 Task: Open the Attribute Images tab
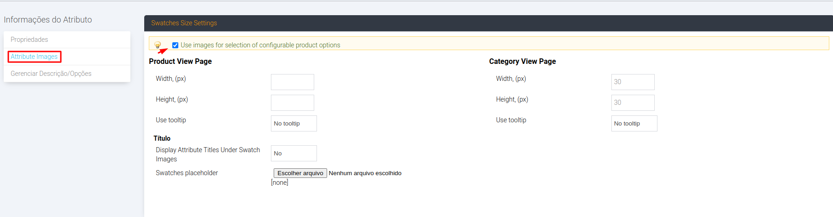67,57
